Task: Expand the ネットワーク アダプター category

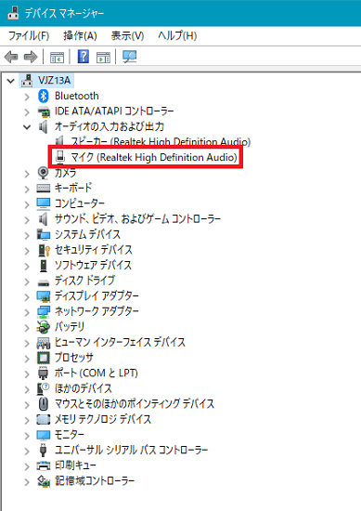Action: [x=27, y=312]
